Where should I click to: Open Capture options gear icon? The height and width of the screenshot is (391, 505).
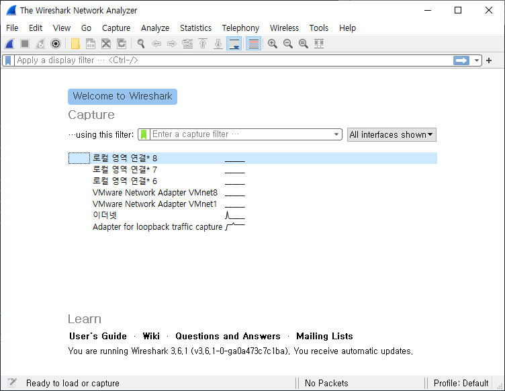56,44
